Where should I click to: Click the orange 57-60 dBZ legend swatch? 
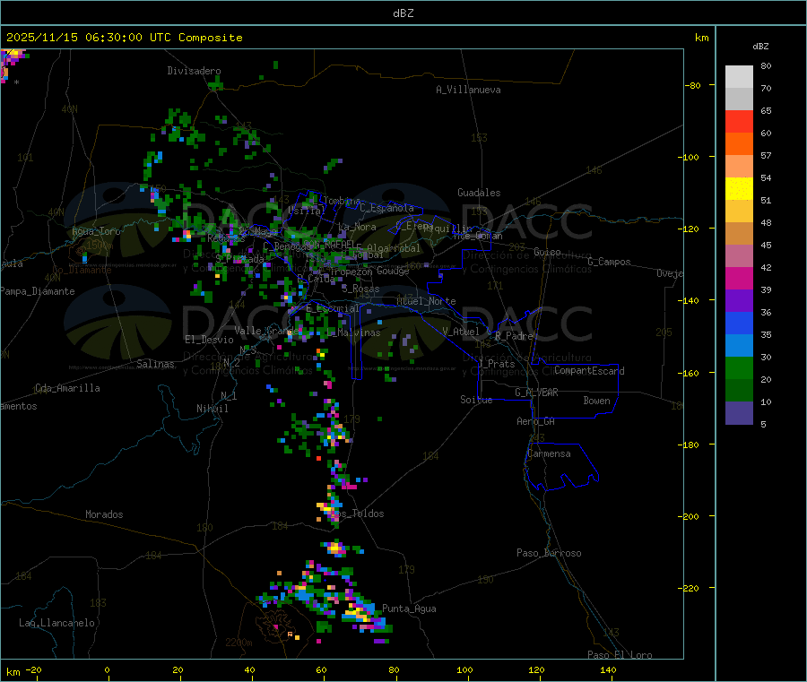(x=739, y=144)
